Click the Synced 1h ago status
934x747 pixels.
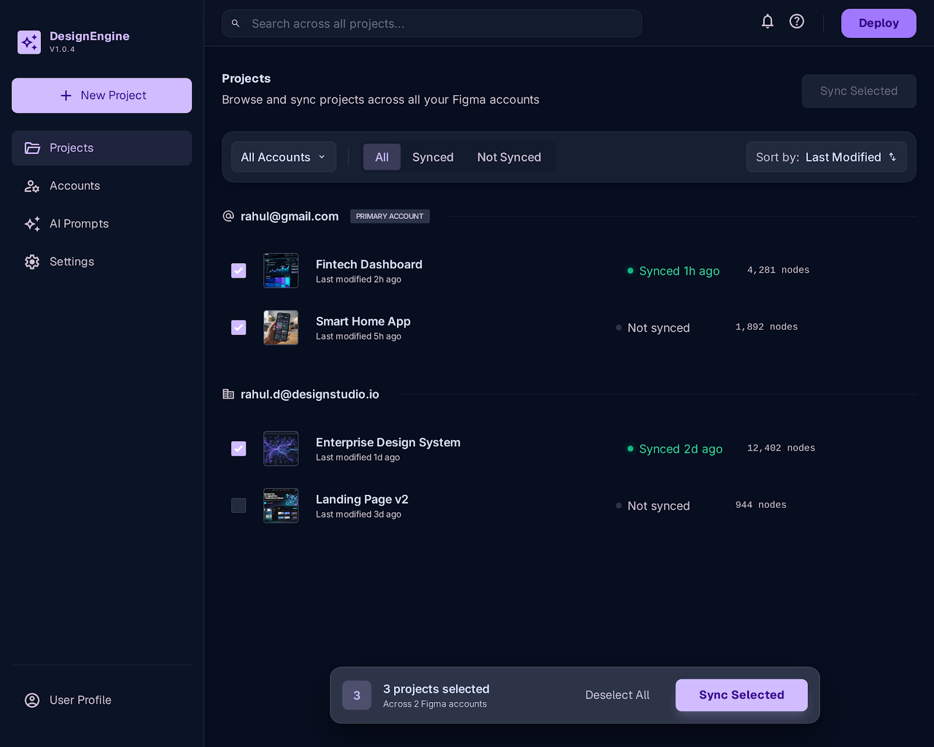(x=674, y=271)
